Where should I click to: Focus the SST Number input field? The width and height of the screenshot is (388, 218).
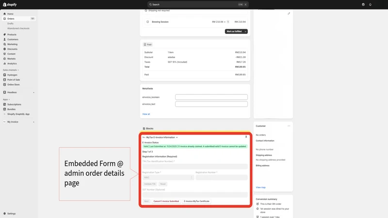195,195
